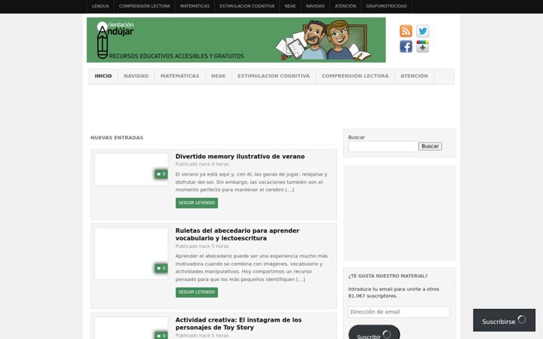This screenshot has width=543, height=339.
Task: Select the NAVIDAD tab in main navigation
Action: 136,76
